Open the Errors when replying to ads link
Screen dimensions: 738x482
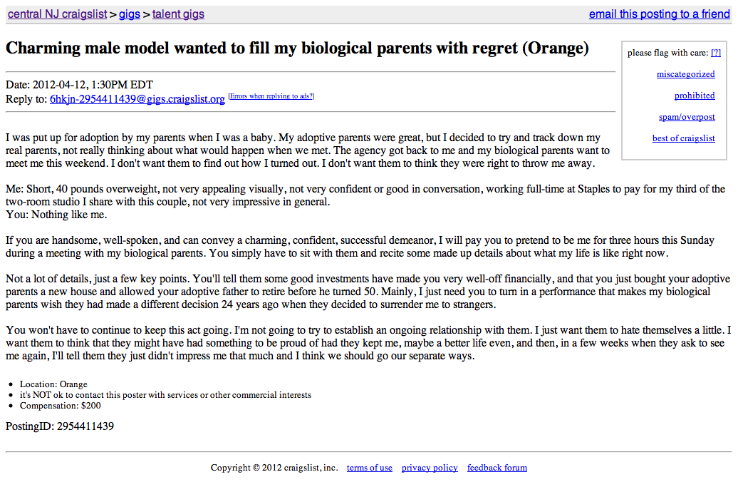(x=271, y=96)
